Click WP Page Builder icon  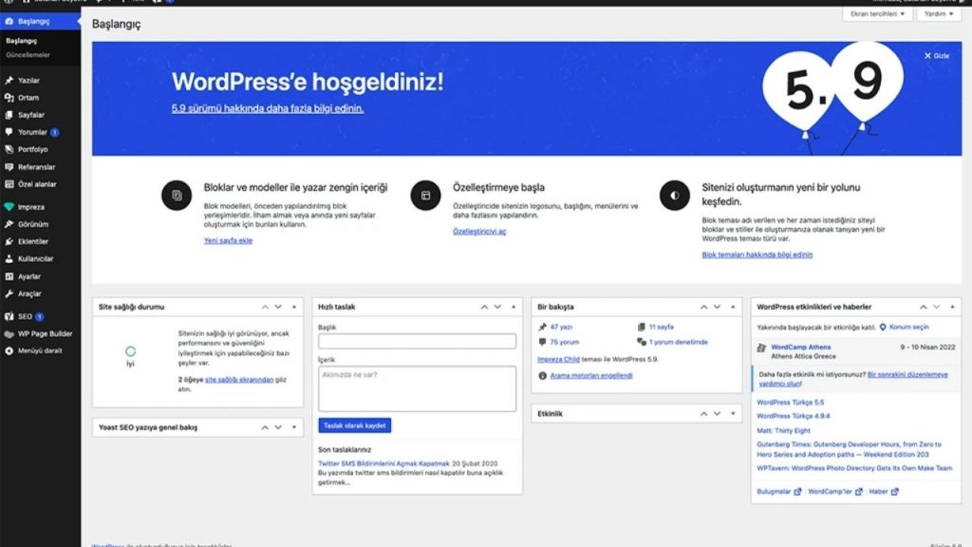(x=9, y=333)
